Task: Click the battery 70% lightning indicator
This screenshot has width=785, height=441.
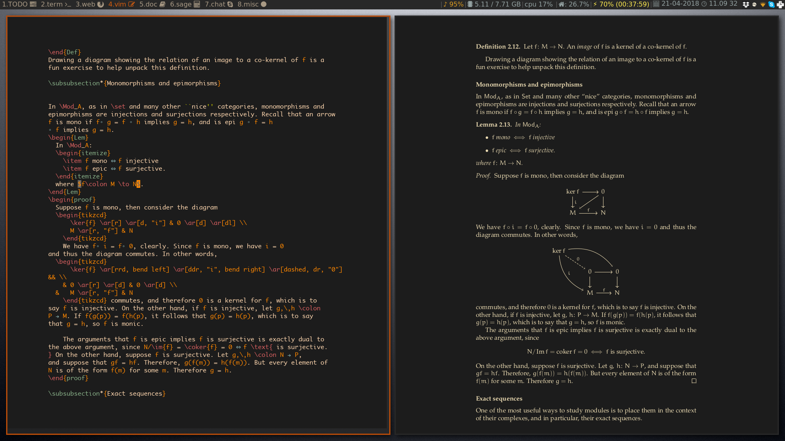Action: pyautogui.click(x=621, y=4)
